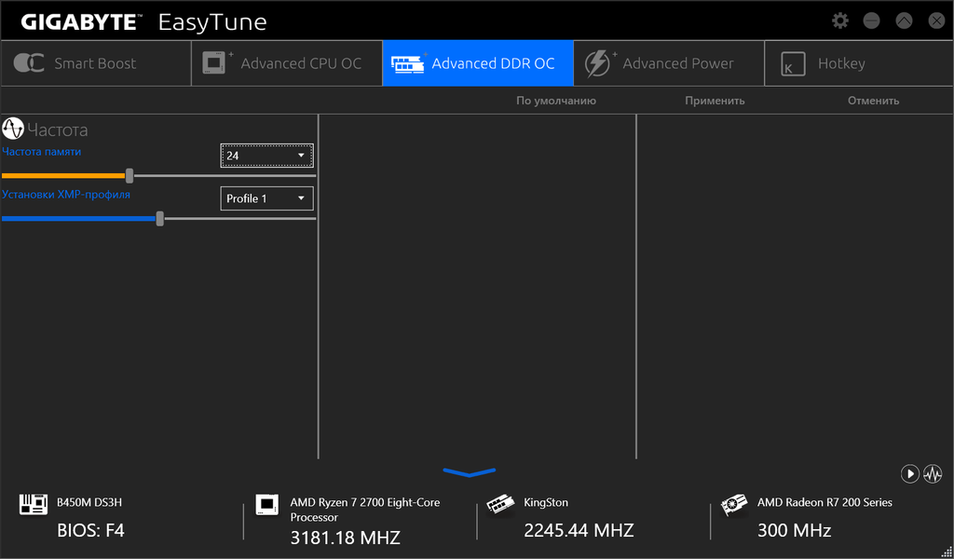954x559 pixels.
Task: Click the B450M DS3H motherboard icon
Action: click(34, 504)
